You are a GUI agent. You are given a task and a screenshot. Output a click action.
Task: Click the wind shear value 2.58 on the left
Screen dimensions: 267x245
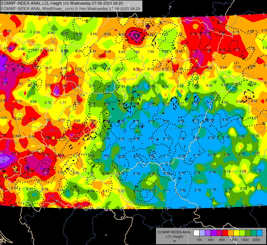click(33, 102)
